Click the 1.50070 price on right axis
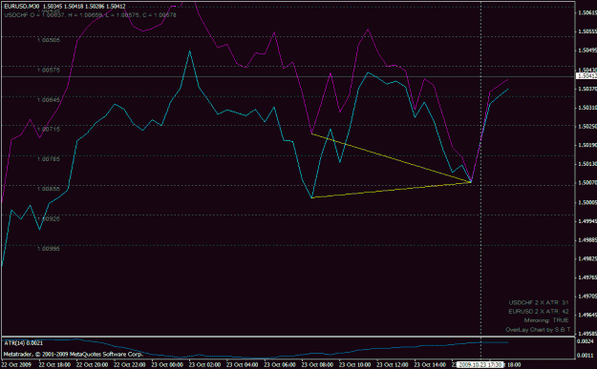Image resolution: width=597 pixels, height=369 pixels. [587, 183]
